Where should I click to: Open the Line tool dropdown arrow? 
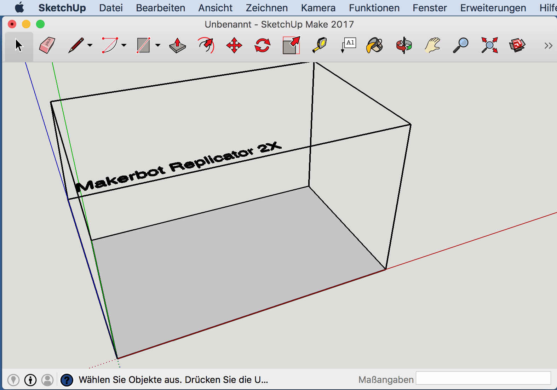[x=90, y=45]
